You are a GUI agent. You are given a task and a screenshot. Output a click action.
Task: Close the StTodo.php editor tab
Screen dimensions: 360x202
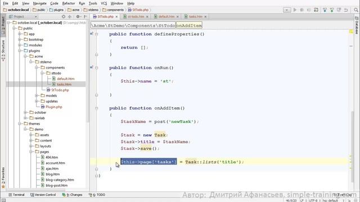click(116, 17)
